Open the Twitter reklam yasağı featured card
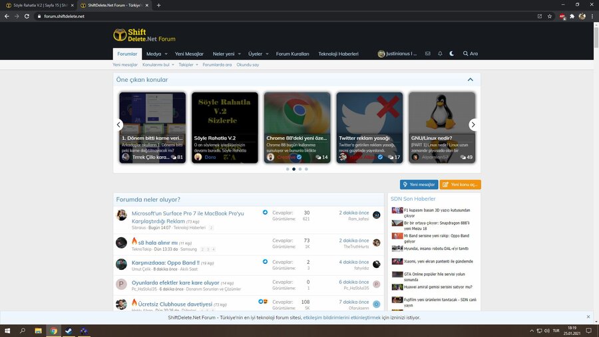This screenshot has height=337, width=599. [369, 128]
